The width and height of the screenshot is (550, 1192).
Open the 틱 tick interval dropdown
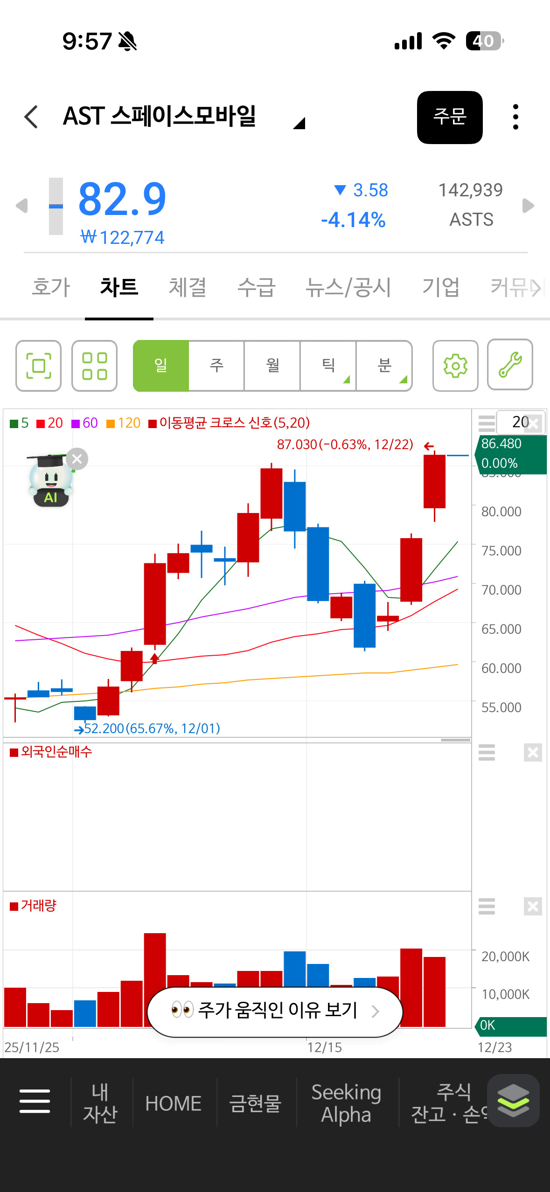(328, 366)
